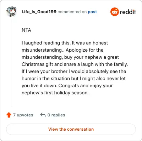This screenshot has width=142, height=141.
Task: Click the line "you live it down. Congrats"
Action: point(67,85)
